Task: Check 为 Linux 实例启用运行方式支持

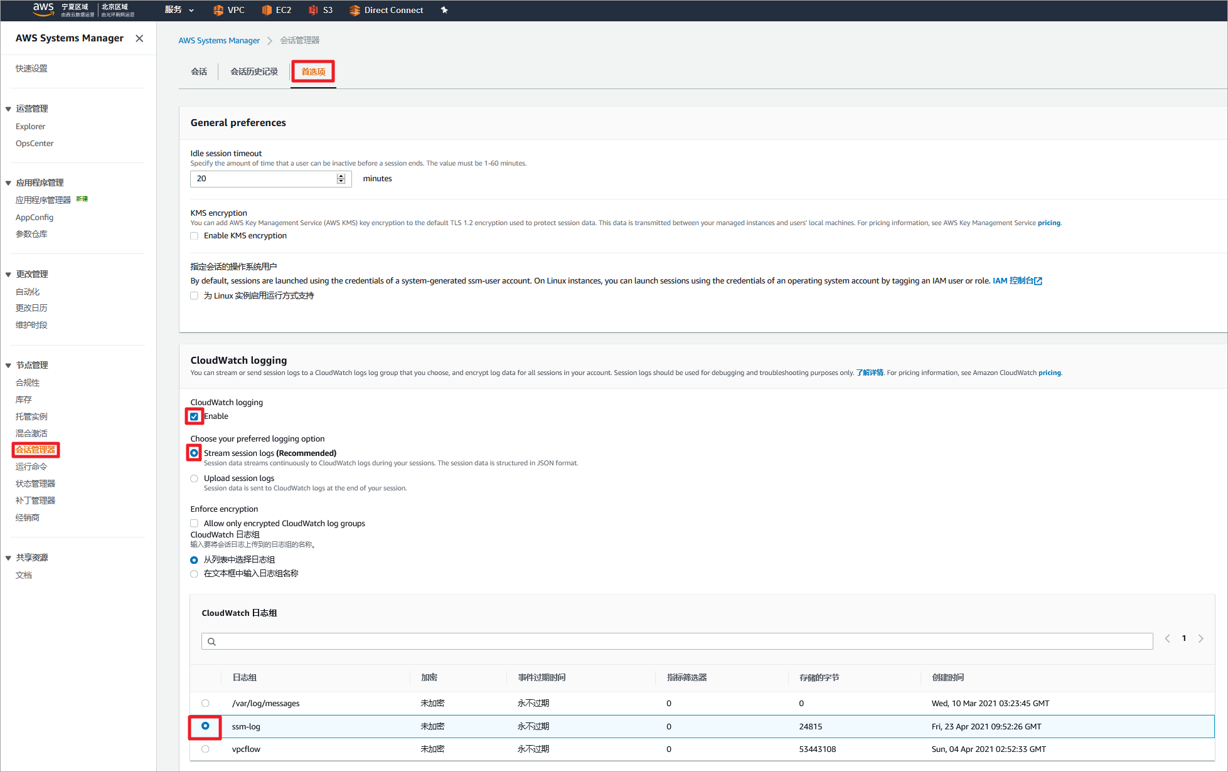Action: [194, 296]
